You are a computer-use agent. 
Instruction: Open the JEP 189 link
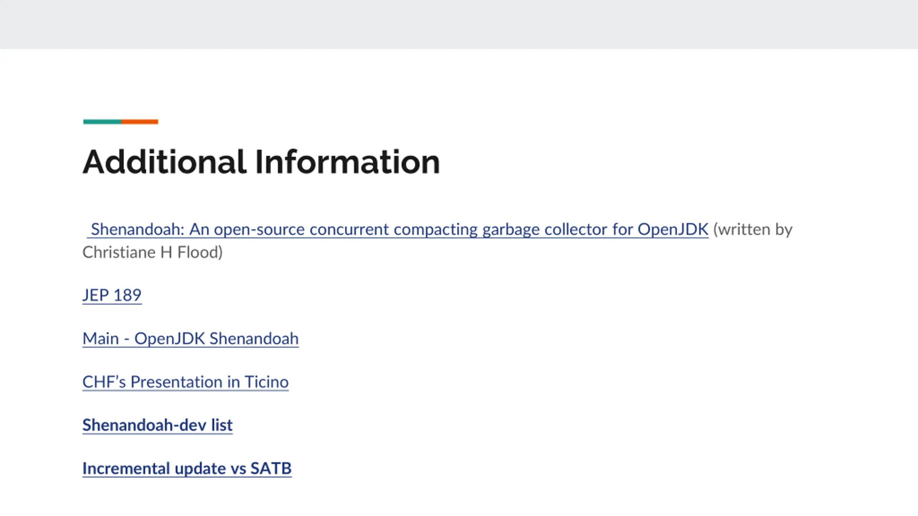point(112,295)
